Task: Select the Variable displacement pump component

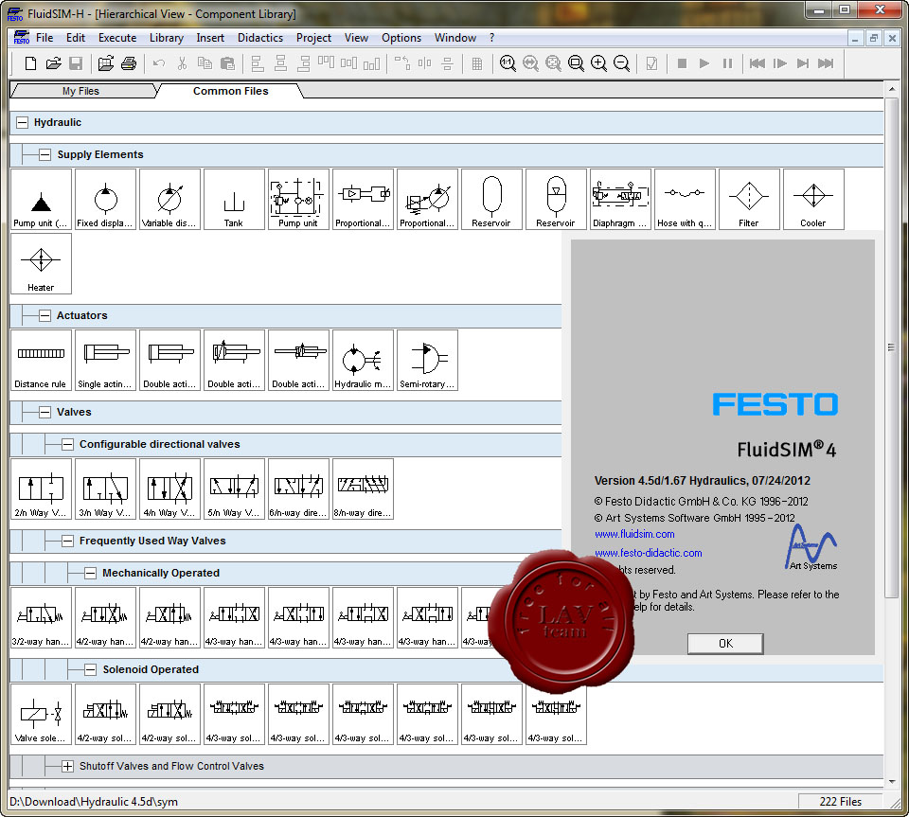Action: click(169, 200)
